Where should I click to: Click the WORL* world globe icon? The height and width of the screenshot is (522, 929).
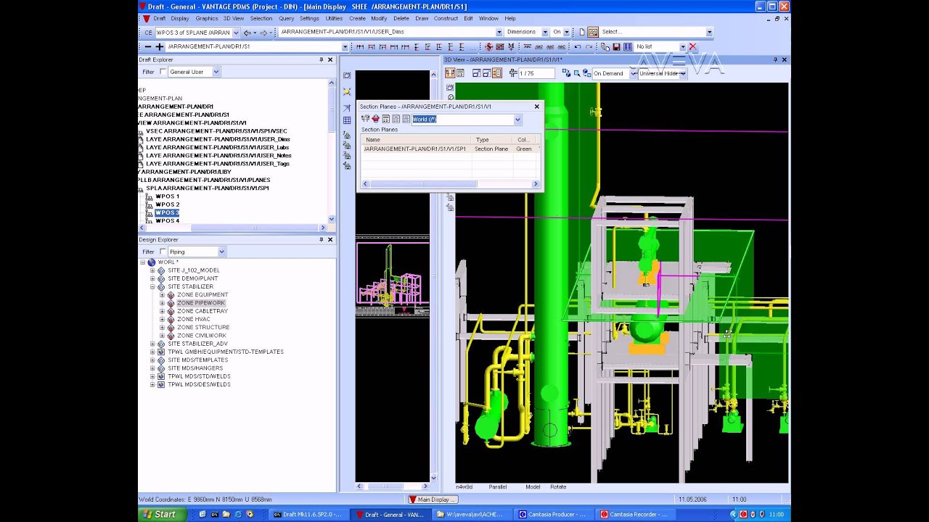(x=151, y=262)
